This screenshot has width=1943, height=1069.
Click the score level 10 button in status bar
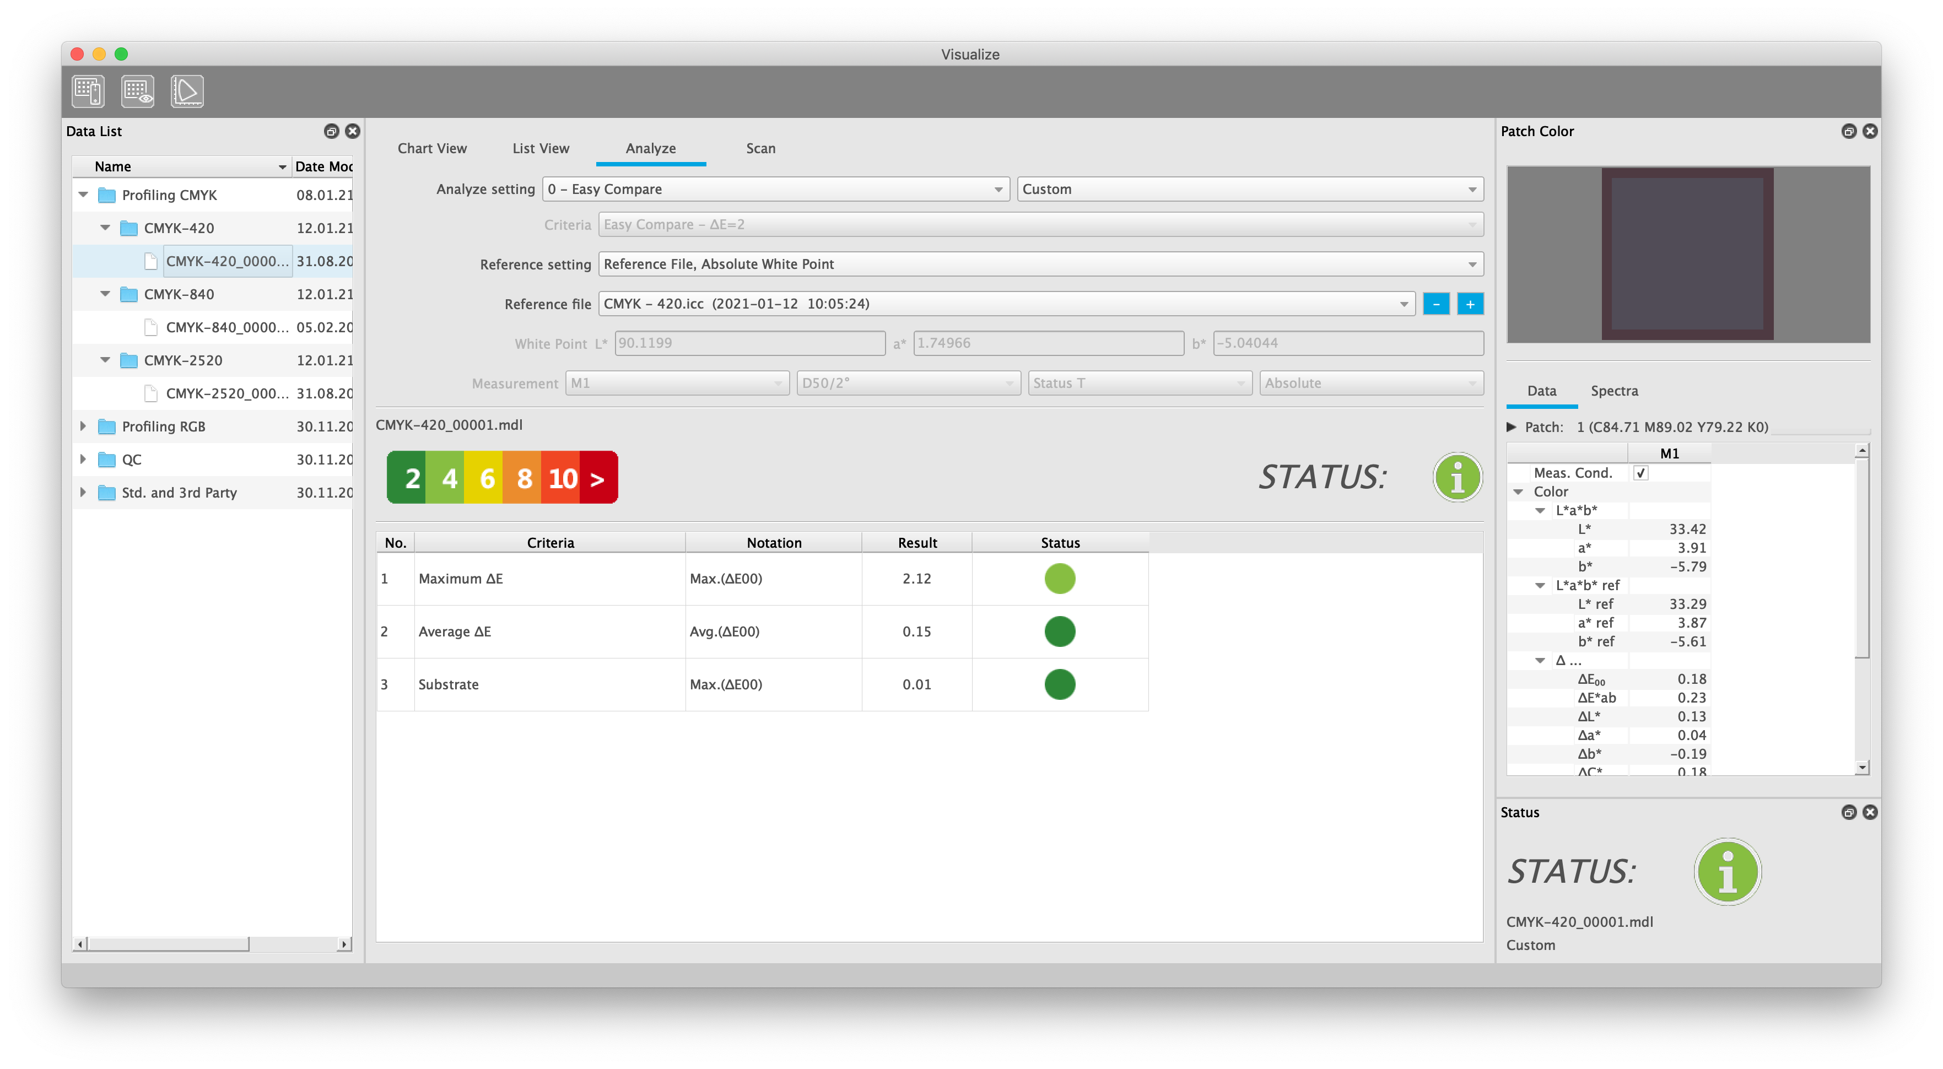562,477
